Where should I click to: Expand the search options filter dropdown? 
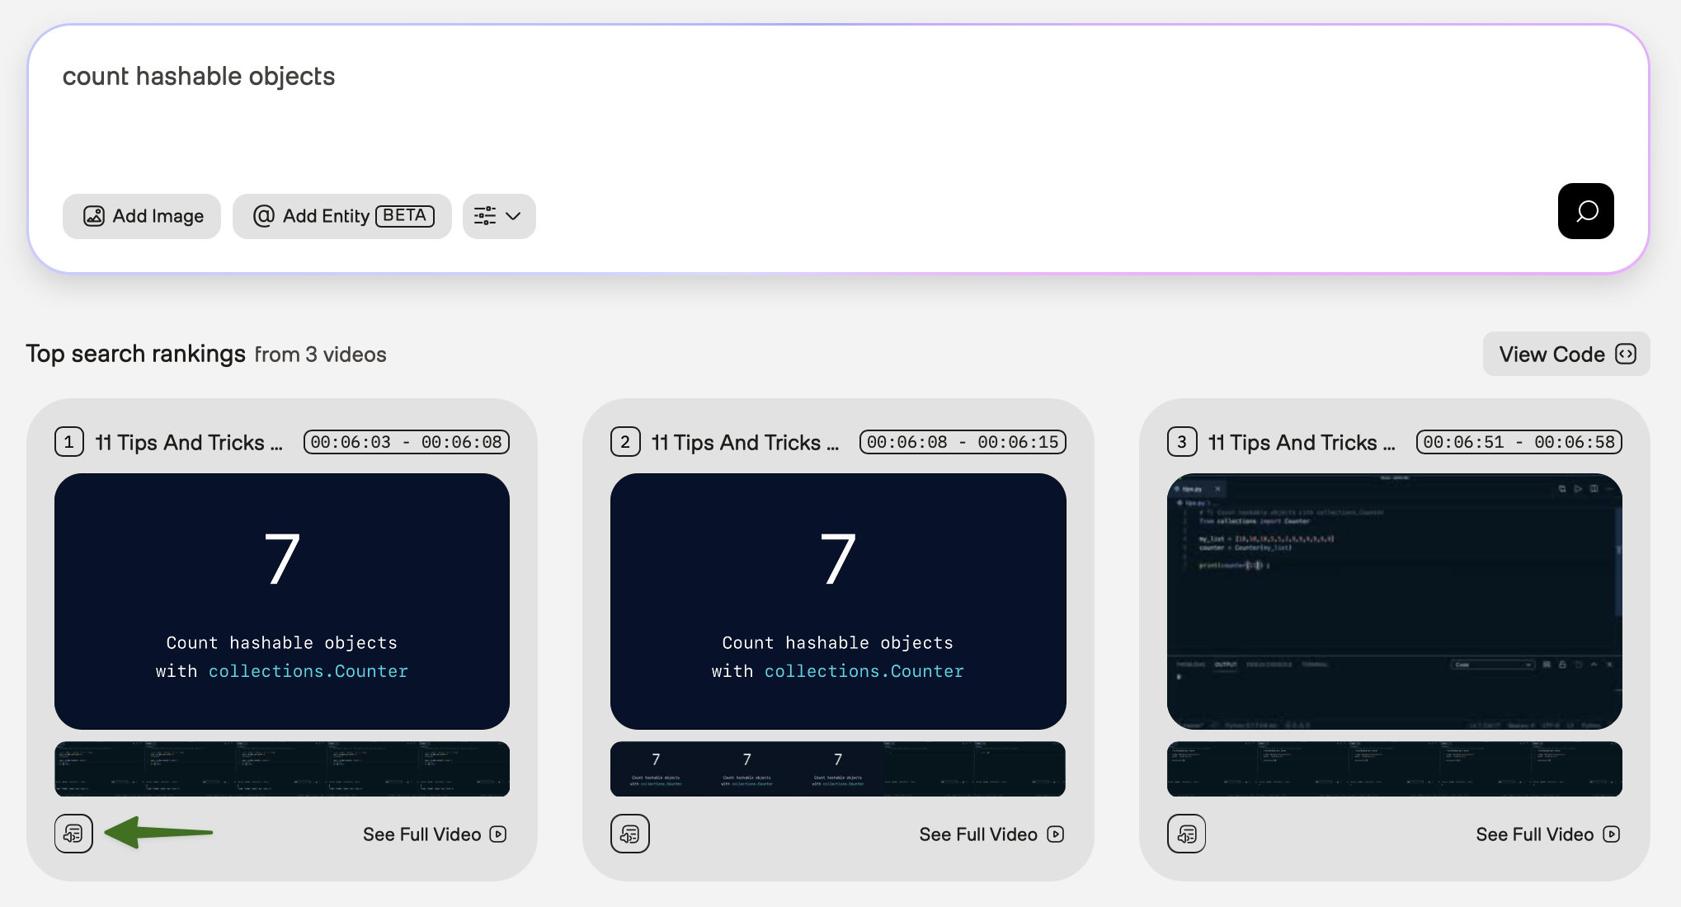(x=499, y=216)
